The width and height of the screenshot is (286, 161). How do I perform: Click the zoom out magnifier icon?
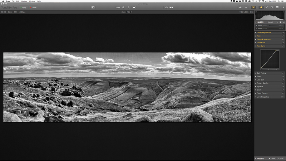[129, 7]
